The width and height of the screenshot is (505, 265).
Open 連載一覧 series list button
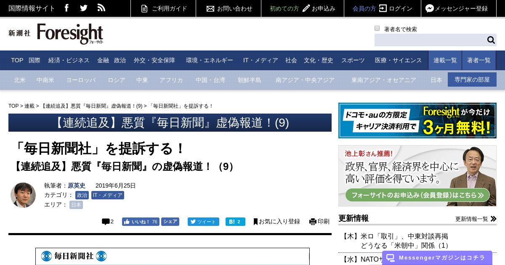click(445, 60)
